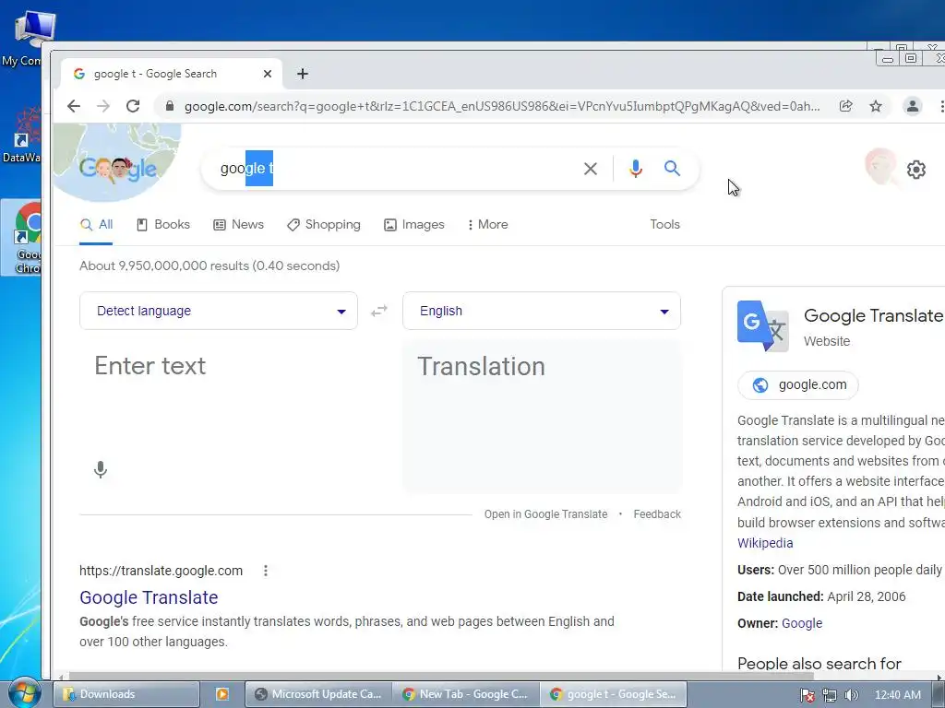This screenshot has height=708, width=945.
Task: Open Google quick settings gear
Action: [x=916, y=170]
